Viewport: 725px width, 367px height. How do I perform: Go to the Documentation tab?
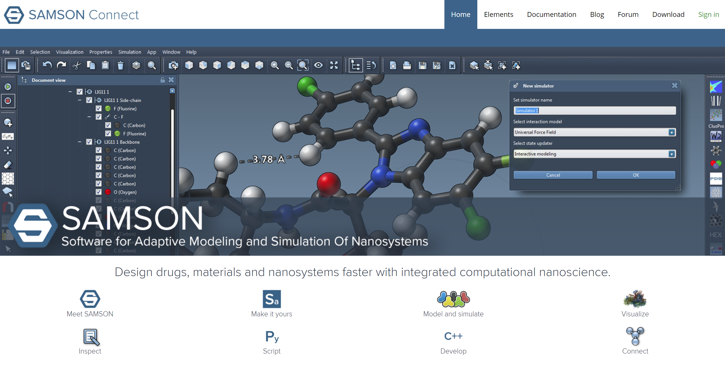pos(551,14)
